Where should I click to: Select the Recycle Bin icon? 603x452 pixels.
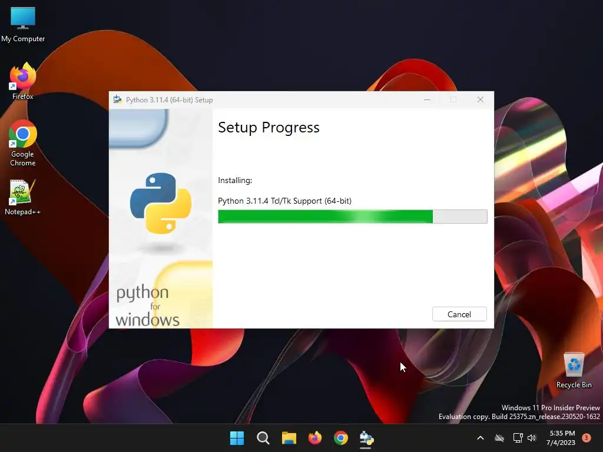click(574, 371)
